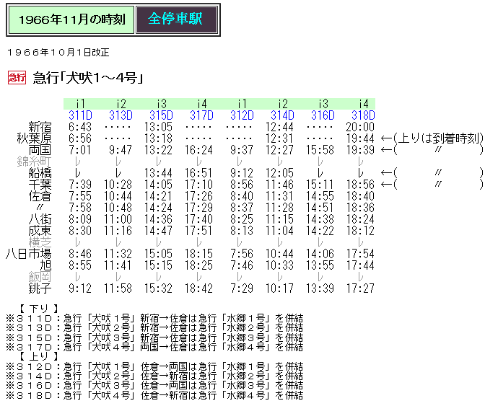
Task: Click the 12:44 Shinjuku time for 314D
Action: [279, 127]
